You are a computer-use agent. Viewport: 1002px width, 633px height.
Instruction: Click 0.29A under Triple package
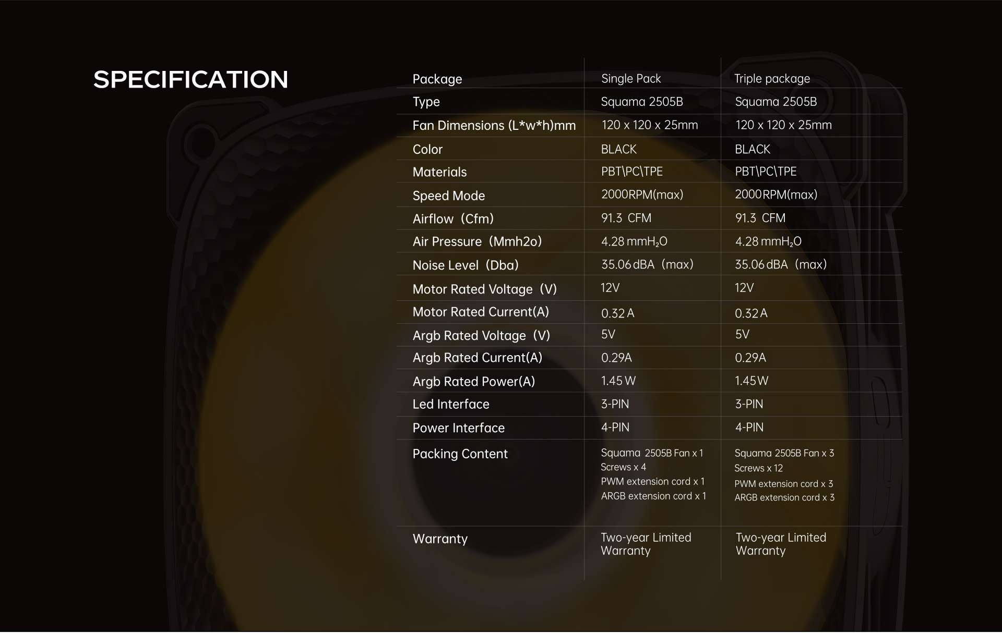click(750, 358)
